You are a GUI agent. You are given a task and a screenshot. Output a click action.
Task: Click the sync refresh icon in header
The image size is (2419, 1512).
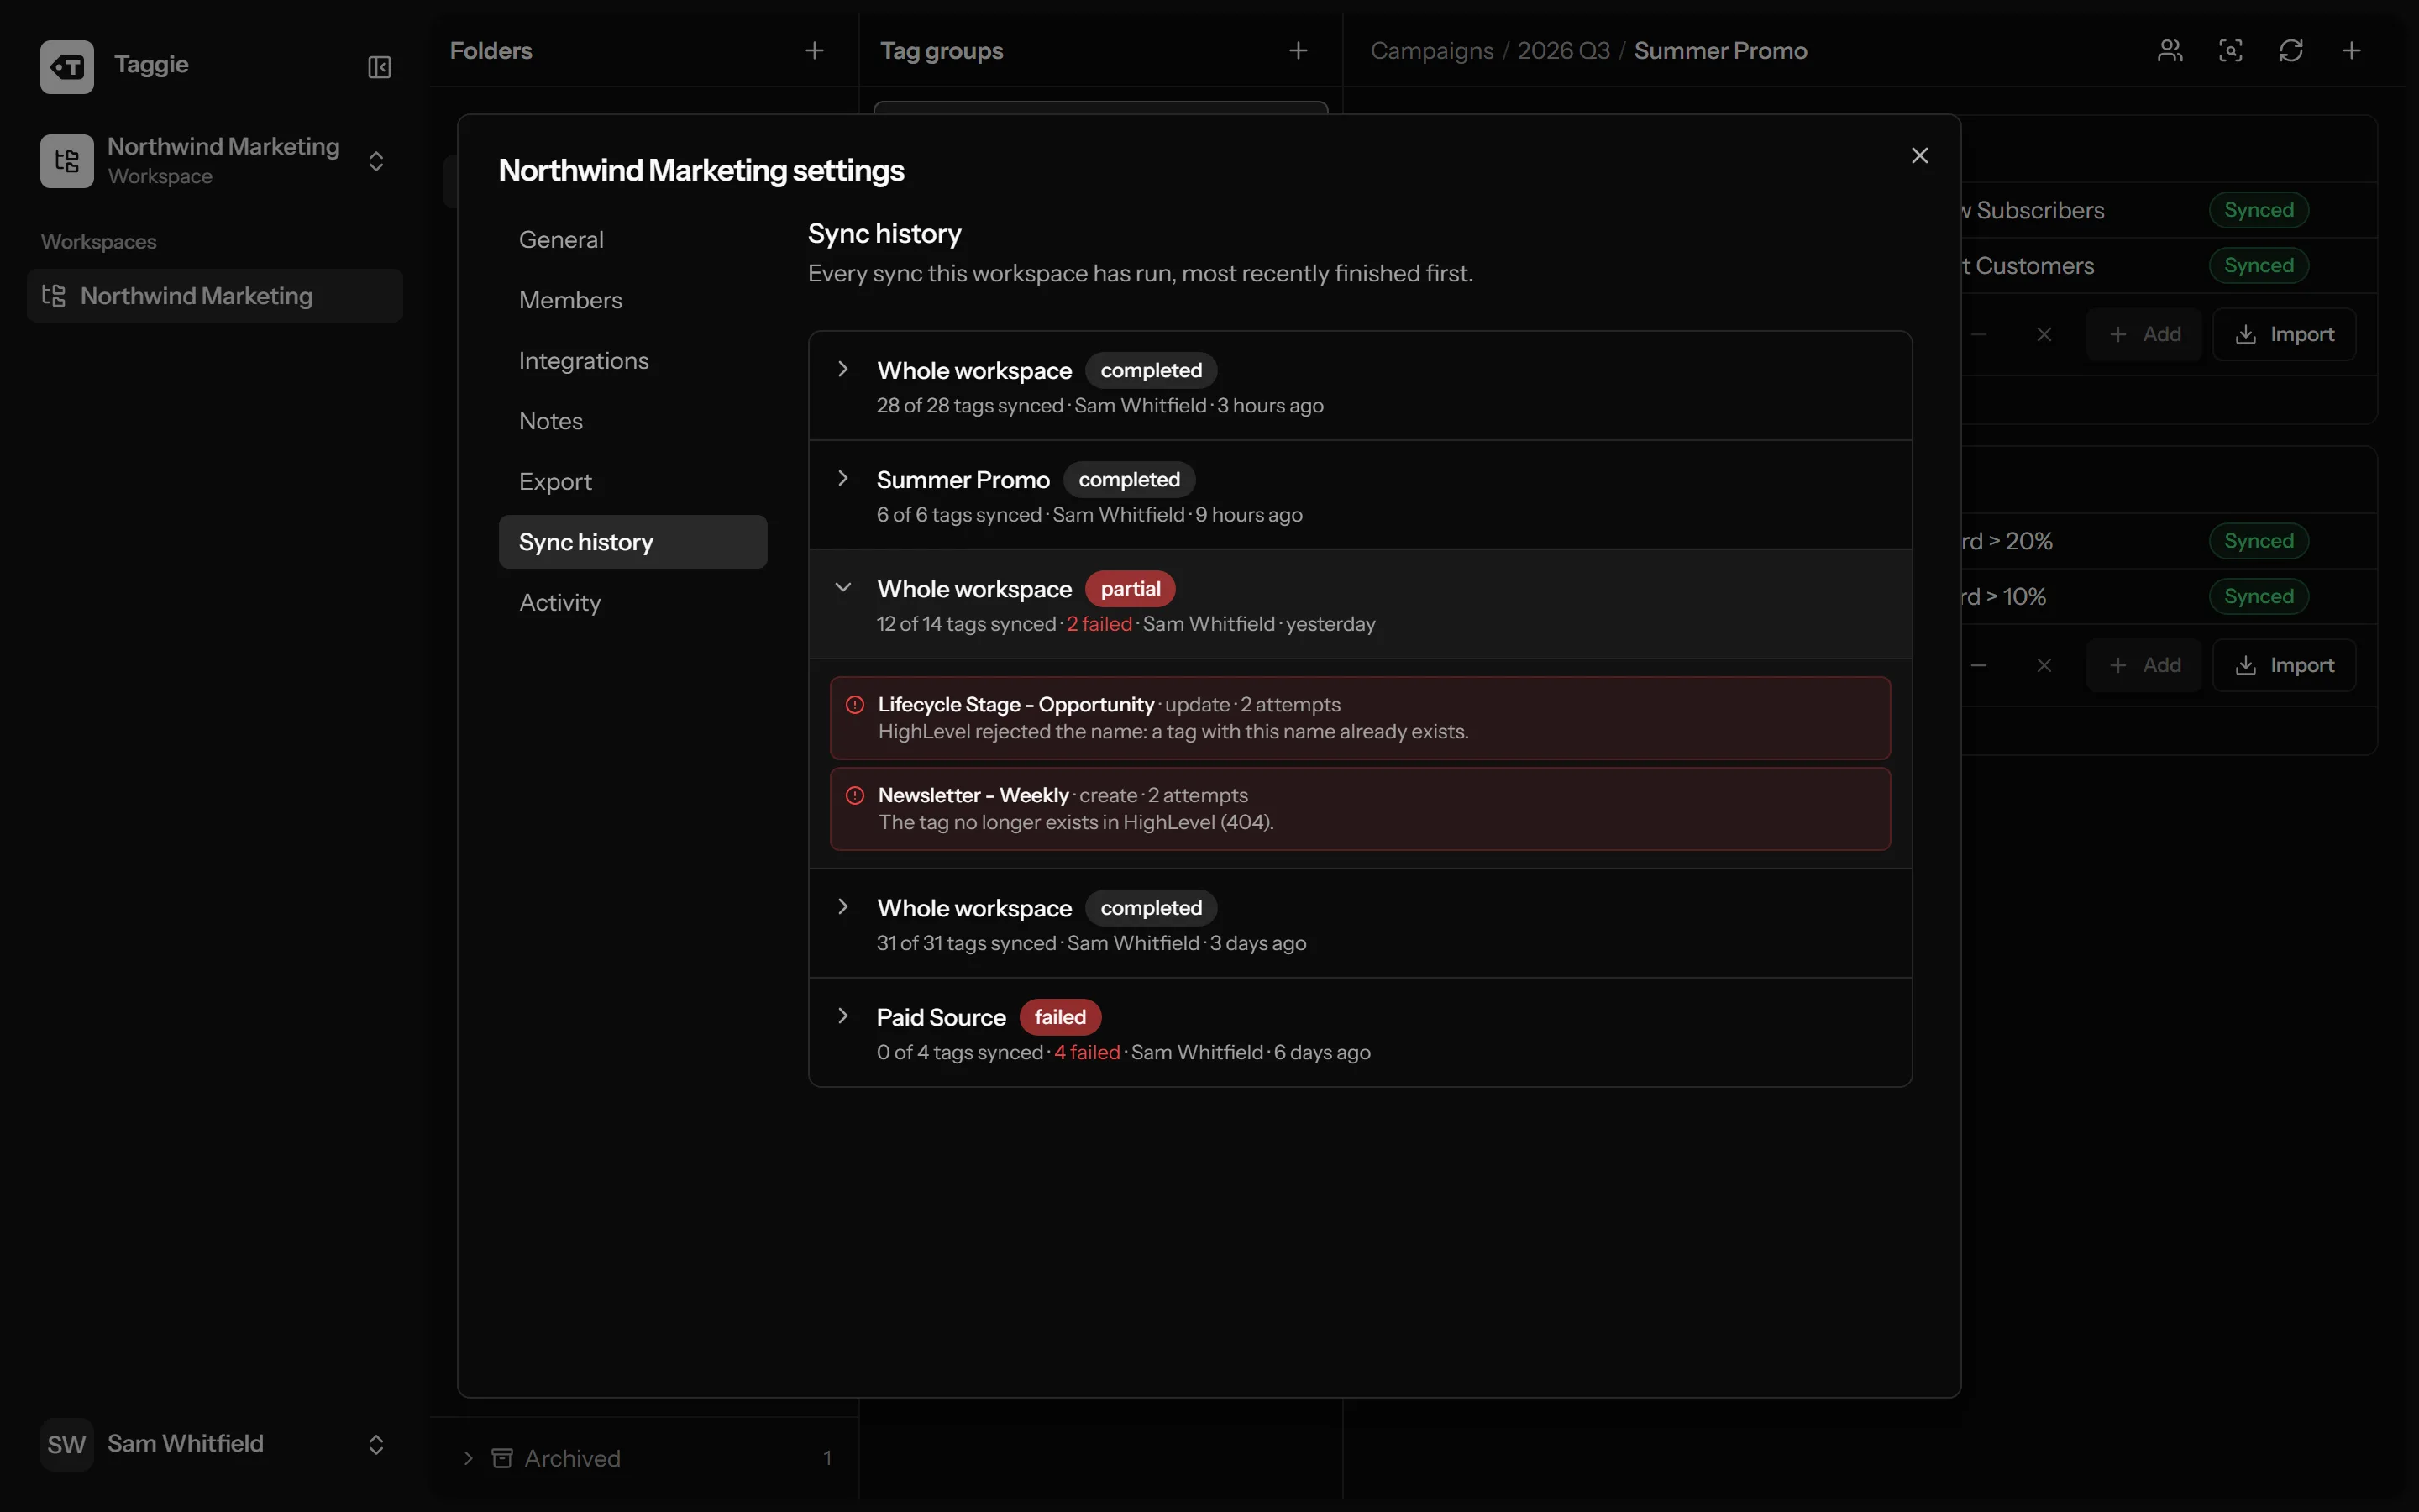tap(2291, 51)
